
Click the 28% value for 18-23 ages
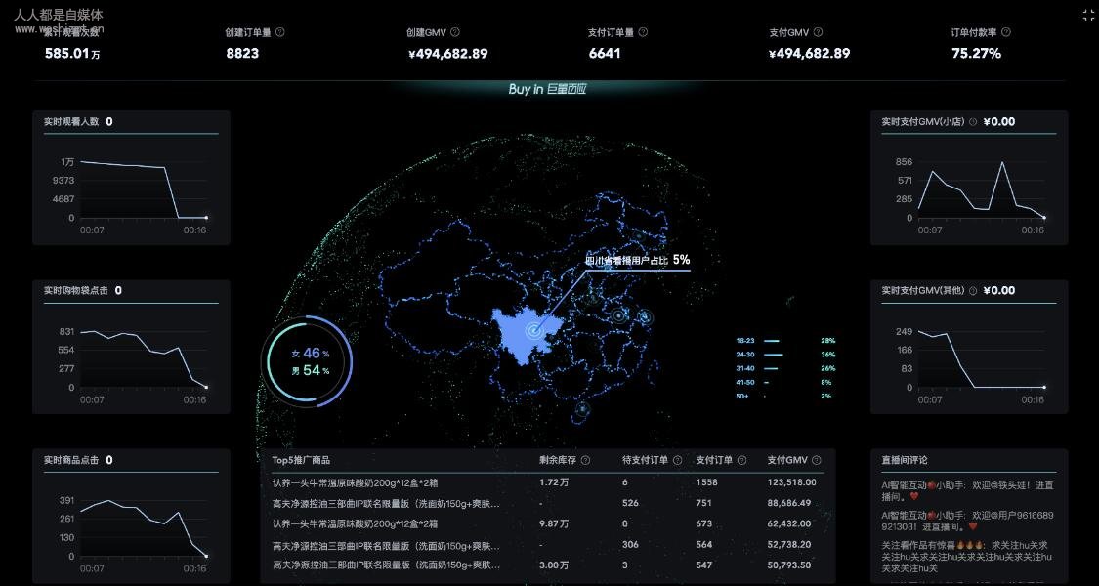tap(827, 341)
